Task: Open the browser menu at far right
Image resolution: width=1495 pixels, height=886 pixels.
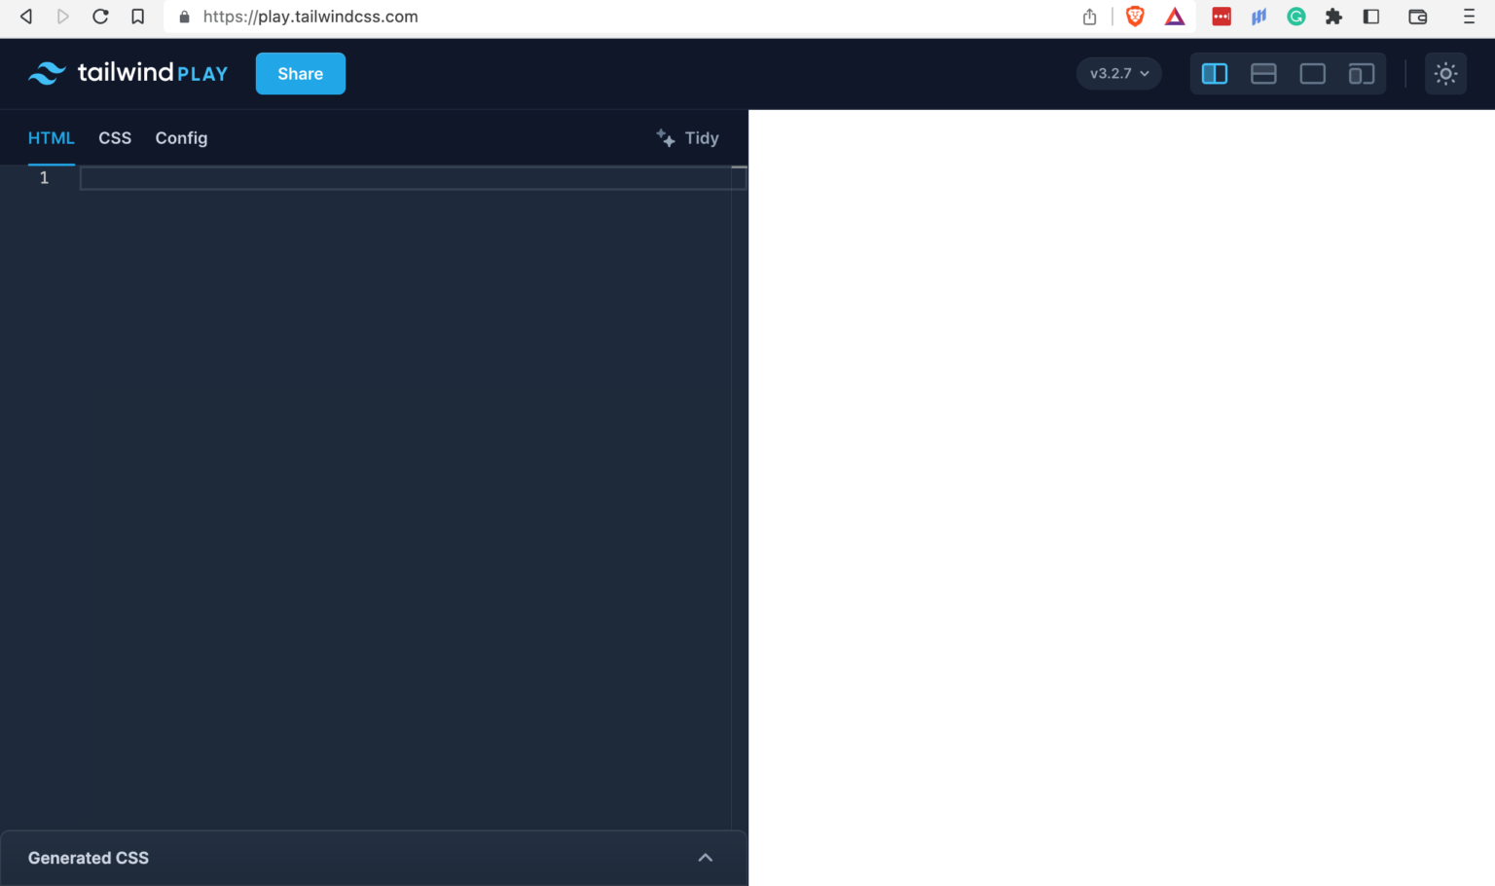Action: pos(1470,17)
